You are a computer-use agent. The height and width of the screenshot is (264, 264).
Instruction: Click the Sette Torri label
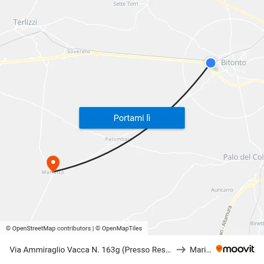[x=126, y=4]
